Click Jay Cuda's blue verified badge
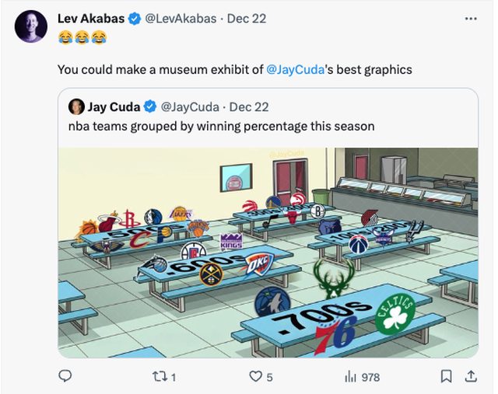498x394 pixels. 149,106
